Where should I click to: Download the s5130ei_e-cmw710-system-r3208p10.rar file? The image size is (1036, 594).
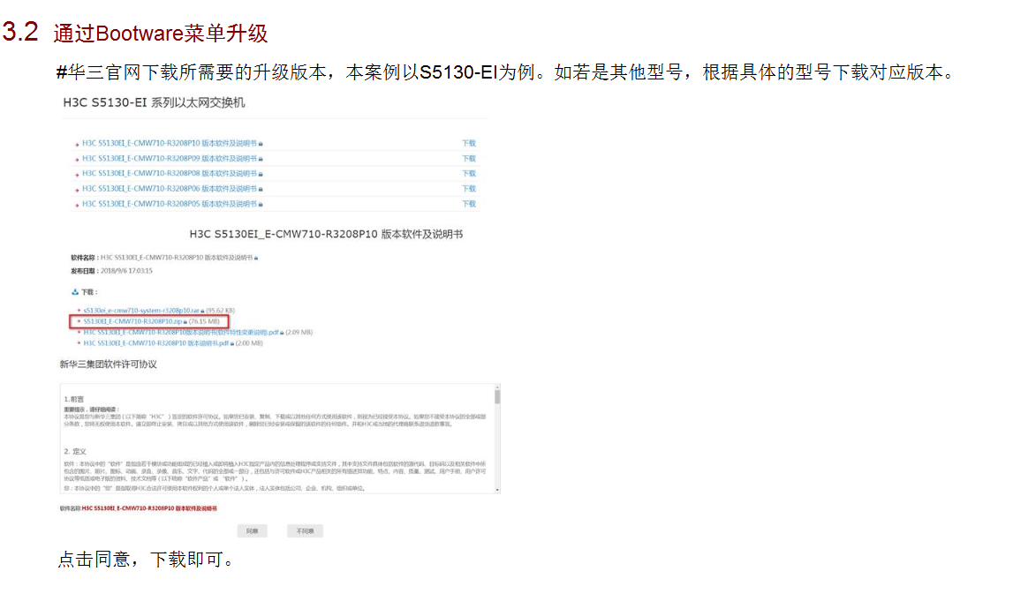click(140, 310)
